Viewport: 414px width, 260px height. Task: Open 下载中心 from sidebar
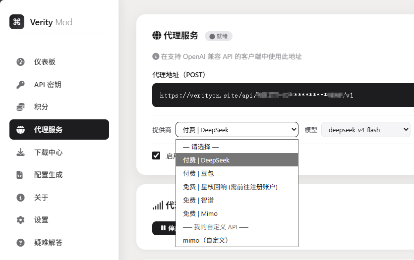[x=59, y=152]
